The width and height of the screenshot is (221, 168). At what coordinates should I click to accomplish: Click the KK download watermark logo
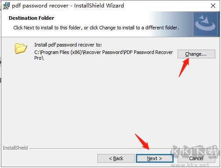[x=196, y=152]
